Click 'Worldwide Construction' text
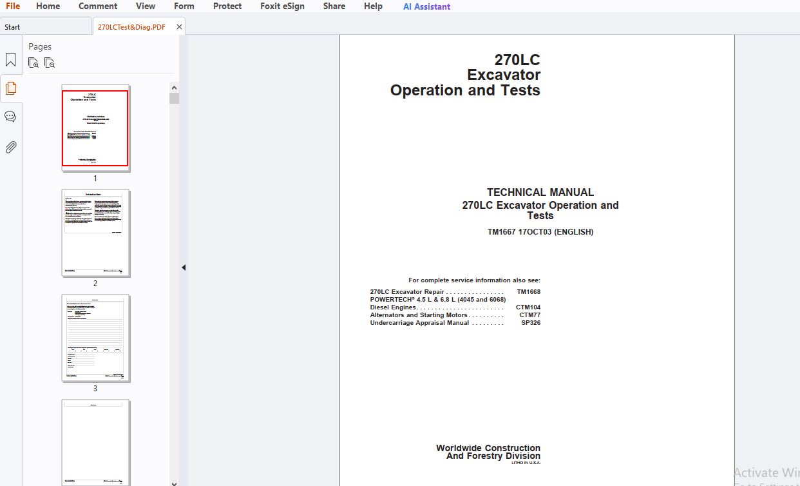The width and height of the screenshot is (800, 486). (x=488, y=448)
